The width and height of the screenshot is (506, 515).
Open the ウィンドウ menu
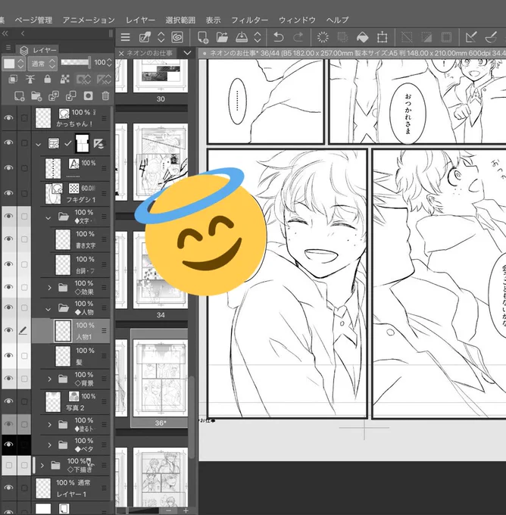click(297, 20)
